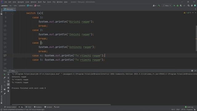Start debugging with the bug icon
Image resolution: width=197 pixels, height=111 pixels.
(178, 6)
